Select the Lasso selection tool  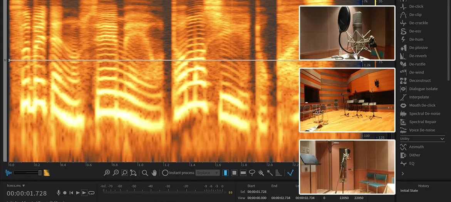[252, 173]
